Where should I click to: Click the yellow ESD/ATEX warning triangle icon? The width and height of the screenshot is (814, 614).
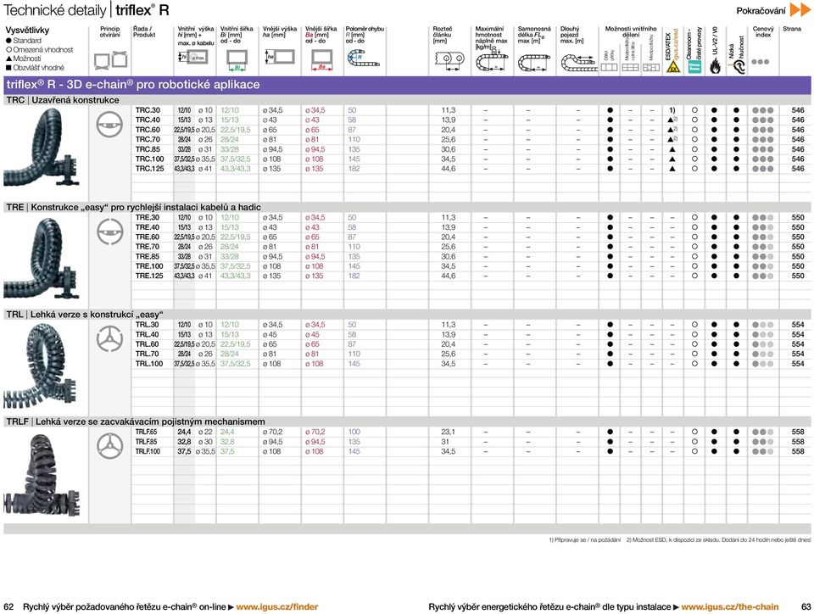click(x=672, y=67)
